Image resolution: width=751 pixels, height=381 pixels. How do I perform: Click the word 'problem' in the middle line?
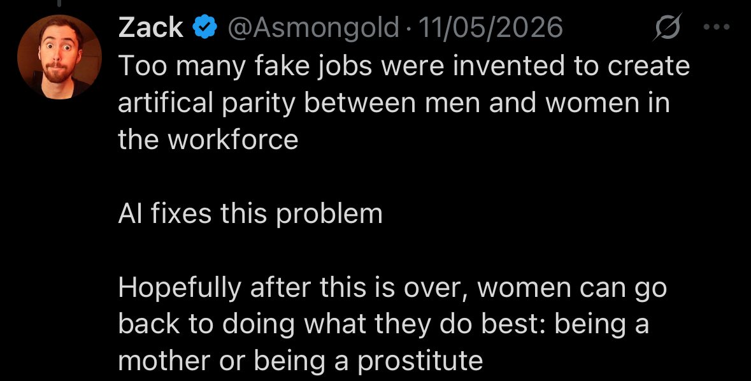[329, 215]
